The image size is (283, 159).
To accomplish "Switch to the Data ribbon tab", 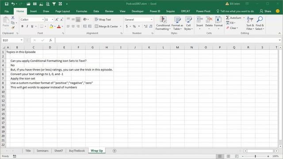I will point(96,11).
